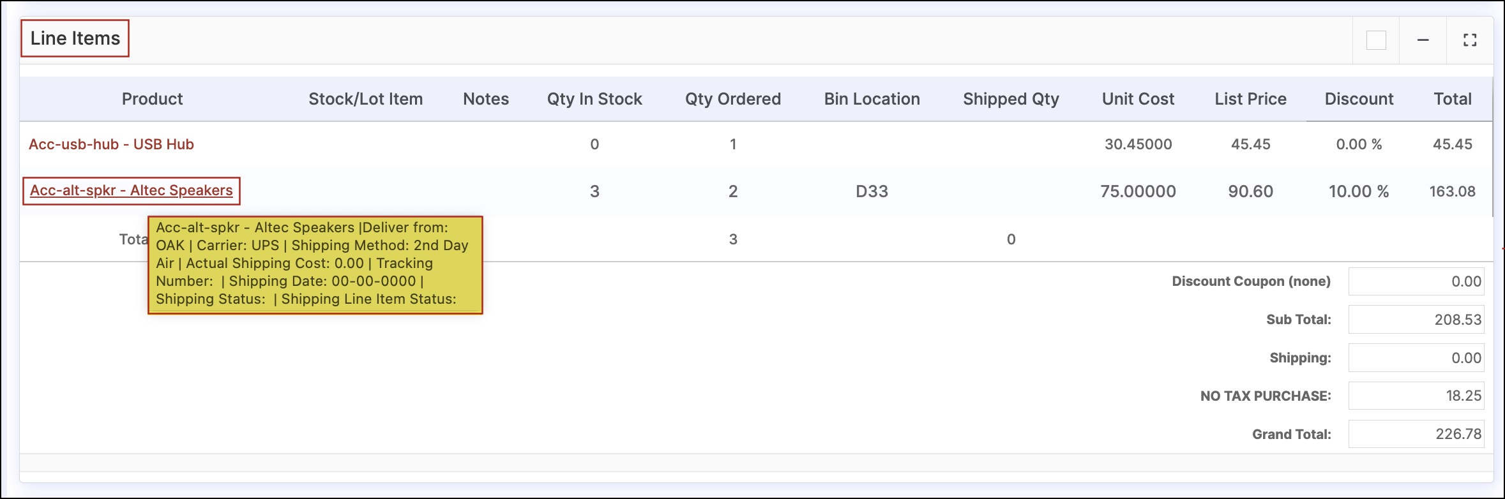Focus the Shipping amount field

(x=1416, y=358)
